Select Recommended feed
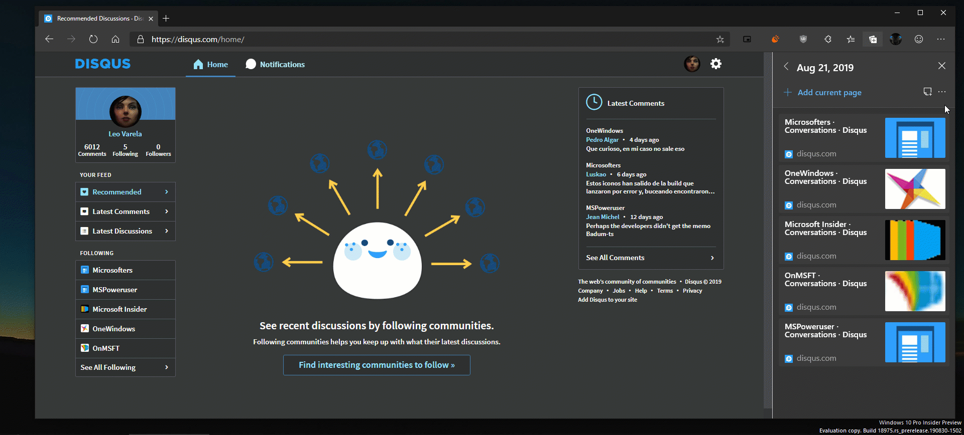The width and height of the screenshot is (964, 435). click(x=126, y=192)
